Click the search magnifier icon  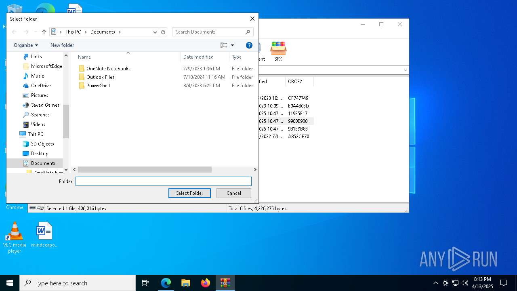pyautogui.click(x=248, y=32)
